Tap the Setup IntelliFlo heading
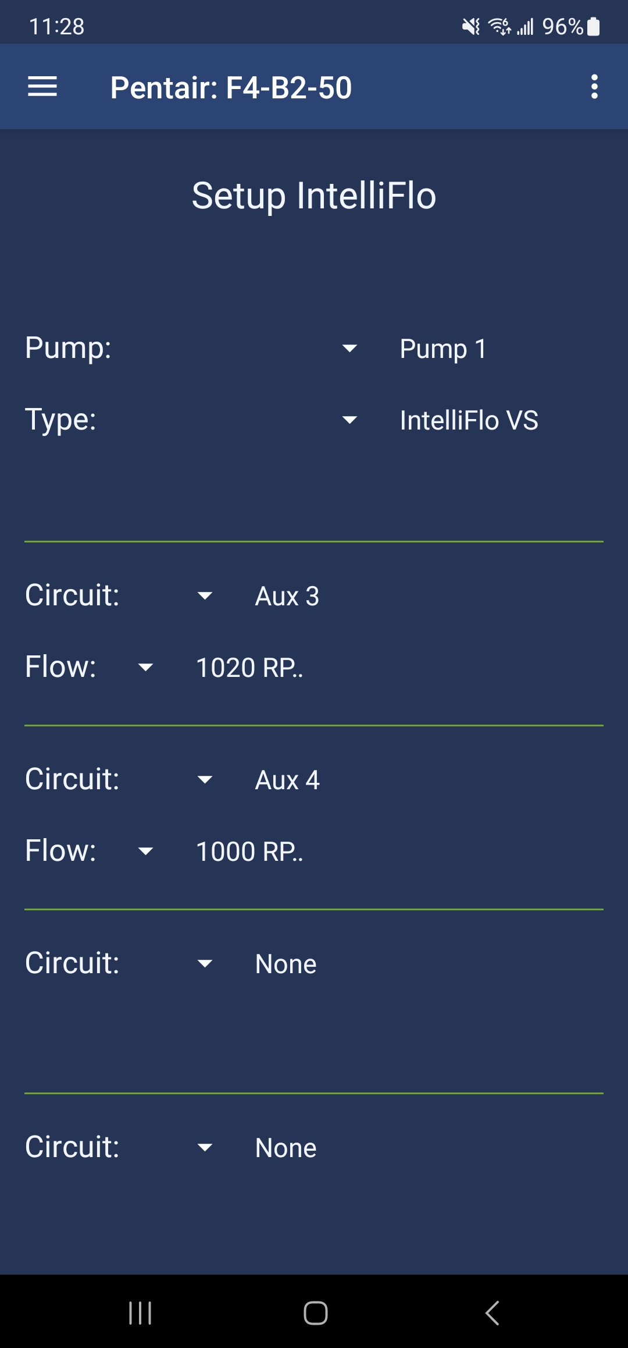 point(314,196)
